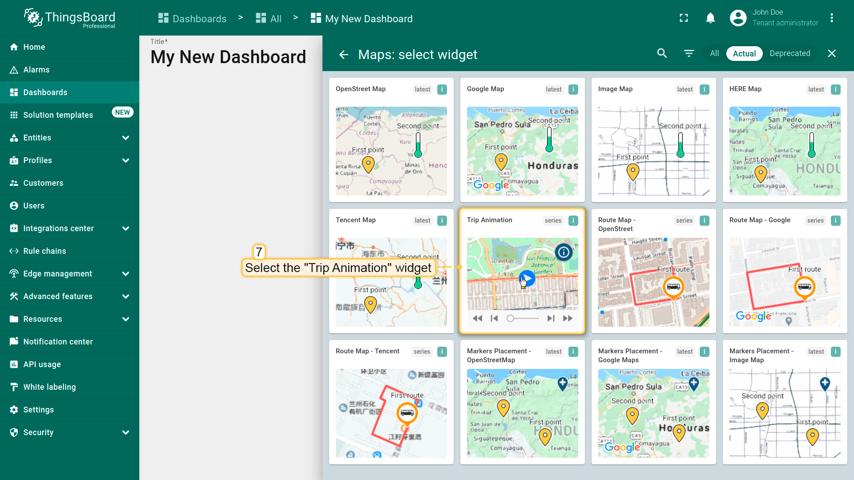
Task: Select the Image Map widget
Action: [x=654, y=140]
